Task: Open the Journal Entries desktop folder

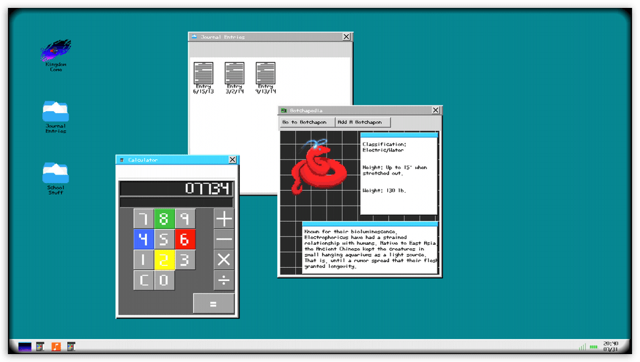Action: click(56, 113)
